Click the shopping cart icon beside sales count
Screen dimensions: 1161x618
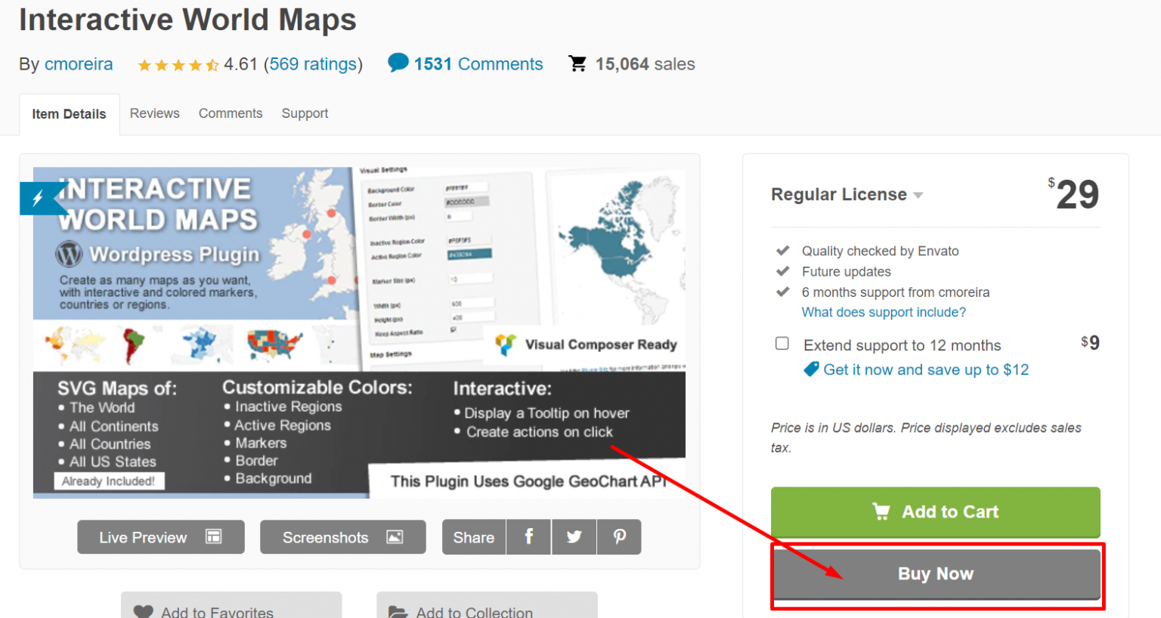point(577,63)
